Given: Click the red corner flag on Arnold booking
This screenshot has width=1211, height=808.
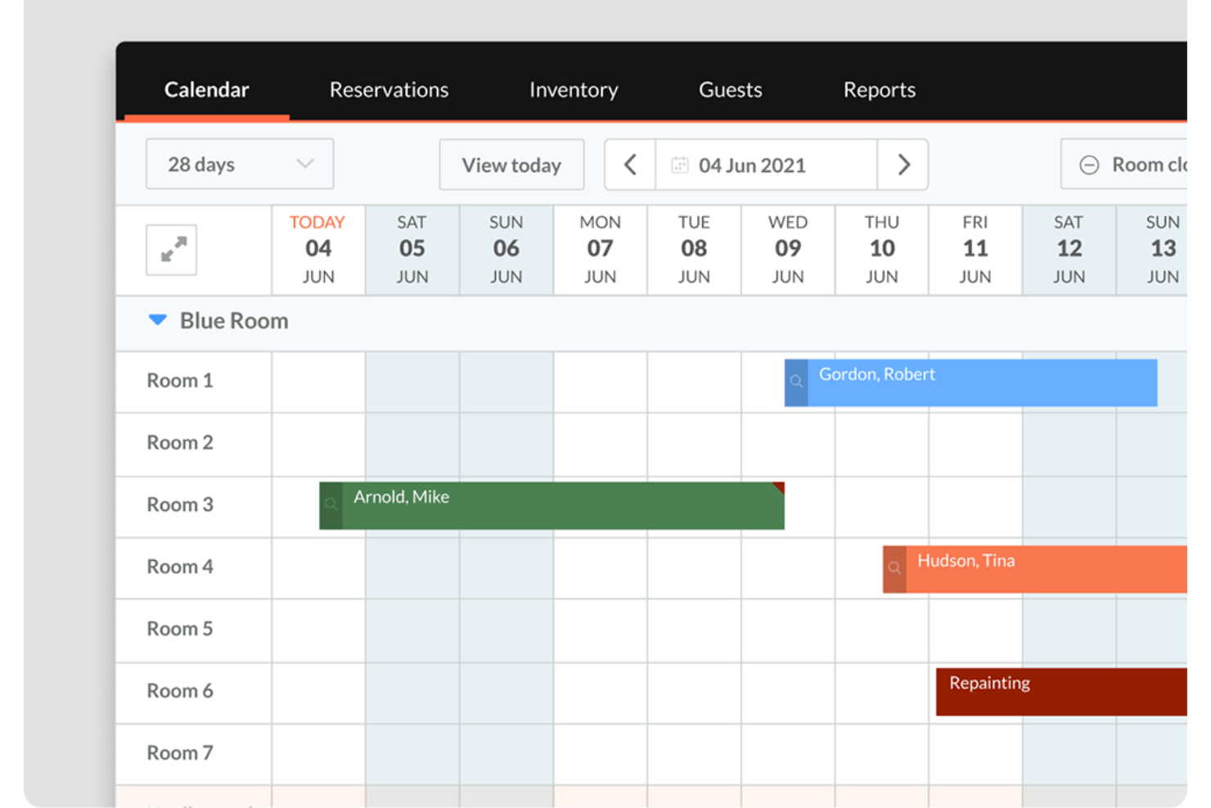Looking at the screenshot, I should pos(779,488).
